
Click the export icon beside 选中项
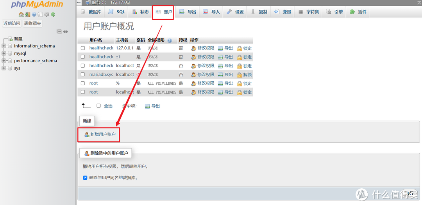click(147, 106)
